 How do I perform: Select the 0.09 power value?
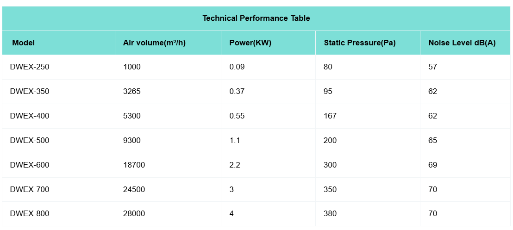click(237, 67)
